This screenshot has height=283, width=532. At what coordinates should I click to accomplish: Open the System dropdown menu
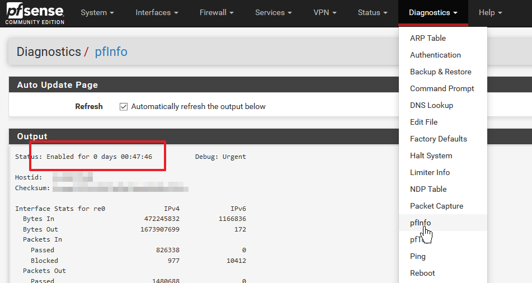97,12
